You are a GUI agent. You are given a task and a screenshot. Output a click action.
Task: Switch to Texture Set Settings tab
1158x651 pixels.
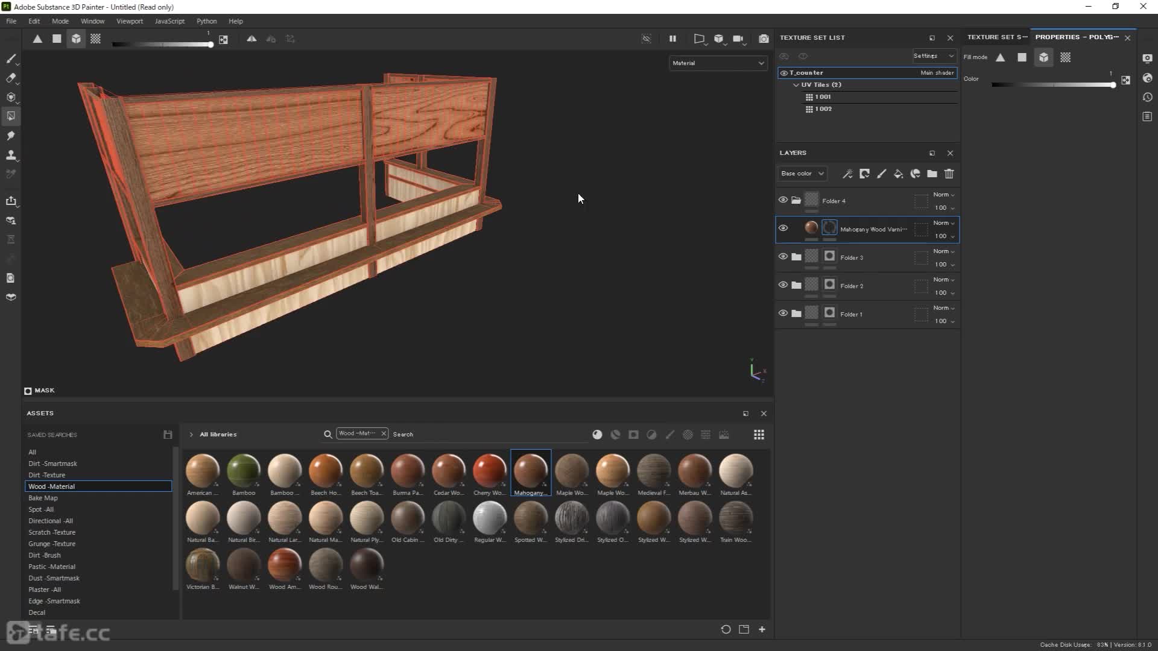tap(996, 37)
